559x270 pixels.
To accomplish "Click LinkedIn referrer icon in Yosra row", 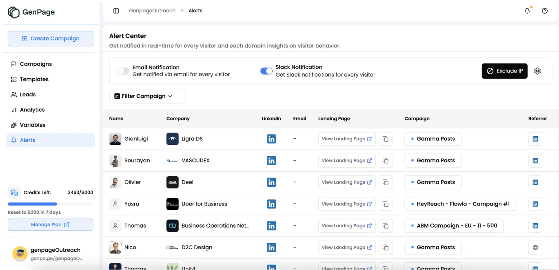I will pos(535,204).
